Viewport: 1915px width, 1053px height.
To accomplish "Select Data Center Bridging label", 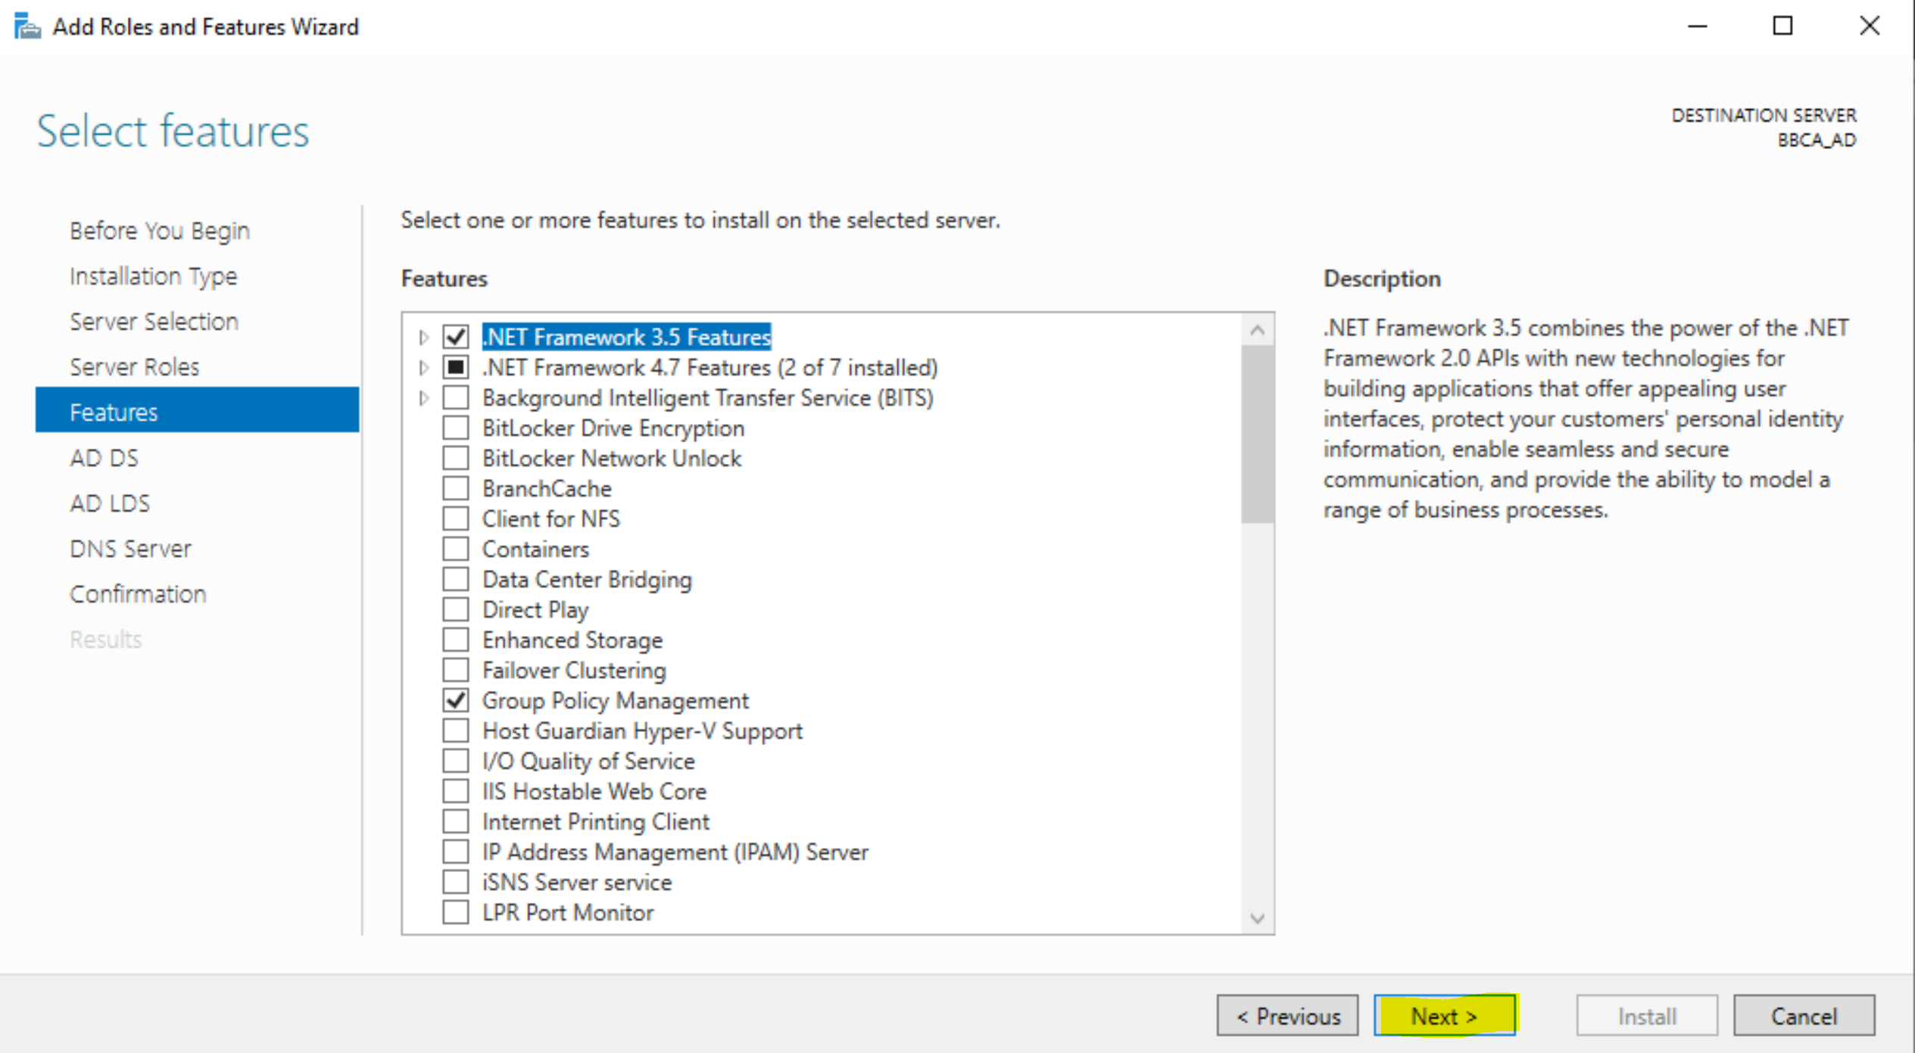I will (588, 579).
